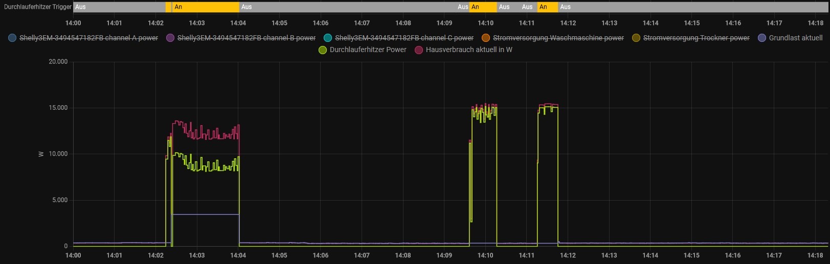Click the purple channel B power legend circle
The width and height of the screenshot is (830, 264).
tap(170, 38)
